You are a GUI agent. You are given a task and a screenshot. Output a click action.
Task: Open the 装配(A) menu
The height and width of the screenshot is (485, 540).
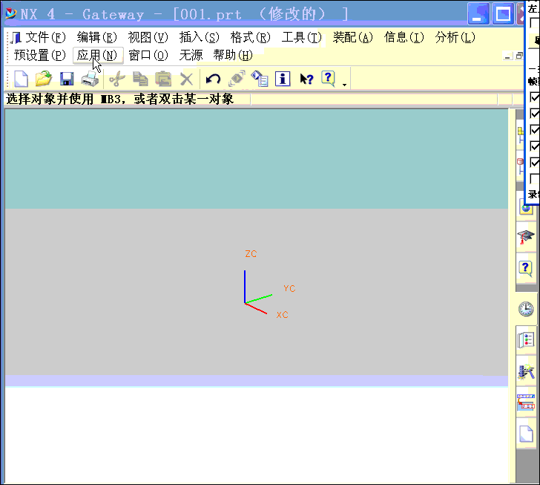(x=352, y=37)
